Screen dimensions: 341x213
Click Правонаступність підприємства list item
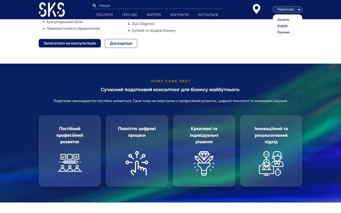73,28
